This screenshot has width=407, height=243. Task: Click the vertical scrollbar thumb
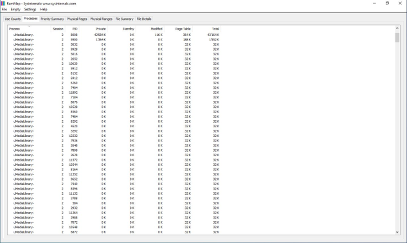click(x=397, y=37)
